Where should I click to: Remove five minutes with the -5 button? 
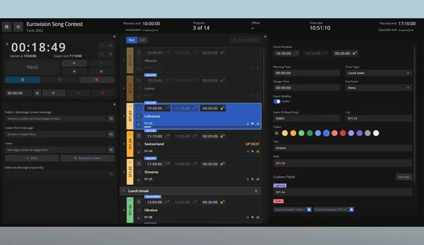pos(101,54)
